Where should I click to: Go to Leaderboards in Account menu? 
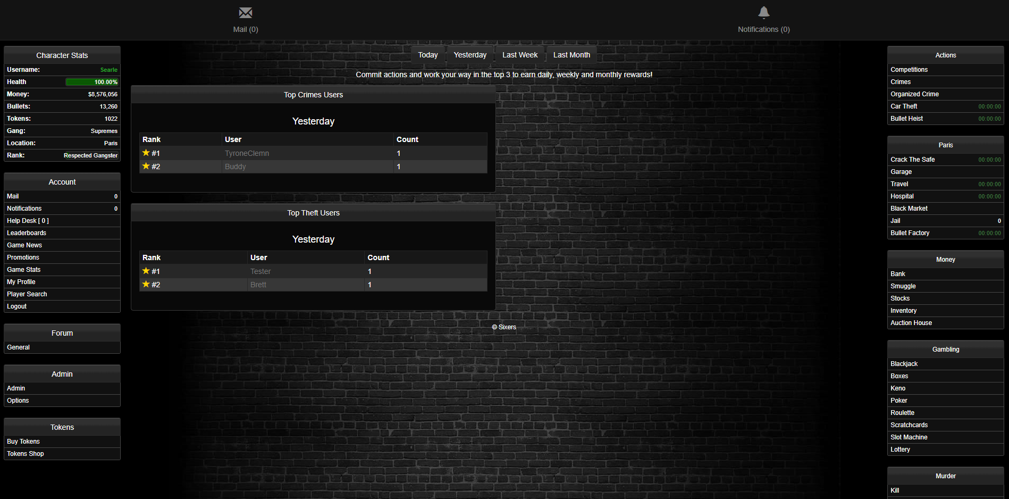point(27,233)
